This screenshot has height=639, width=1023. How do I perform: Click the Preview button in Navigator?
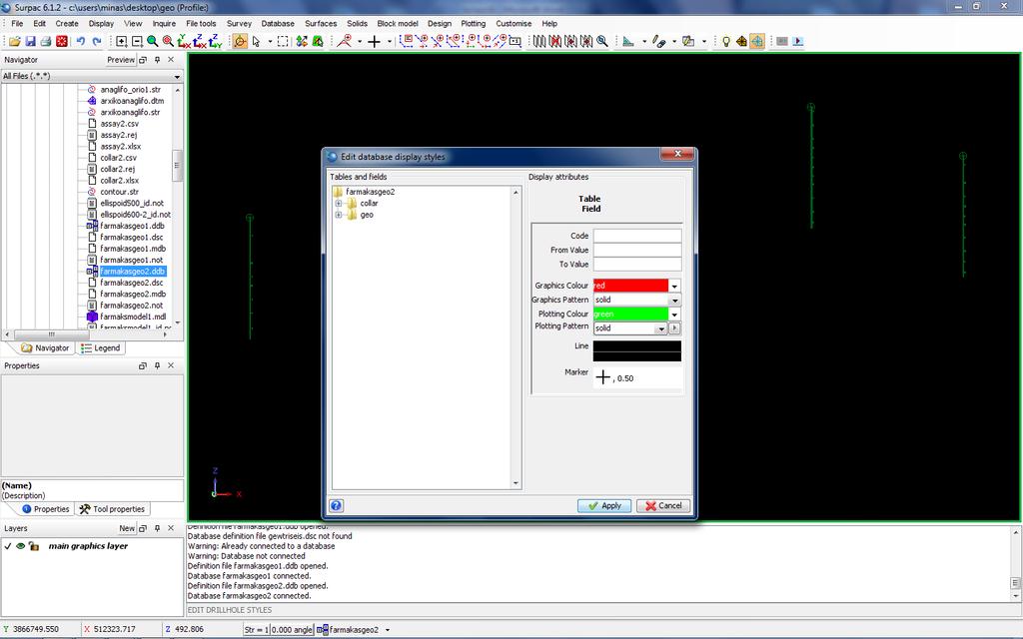pos(121,59)
